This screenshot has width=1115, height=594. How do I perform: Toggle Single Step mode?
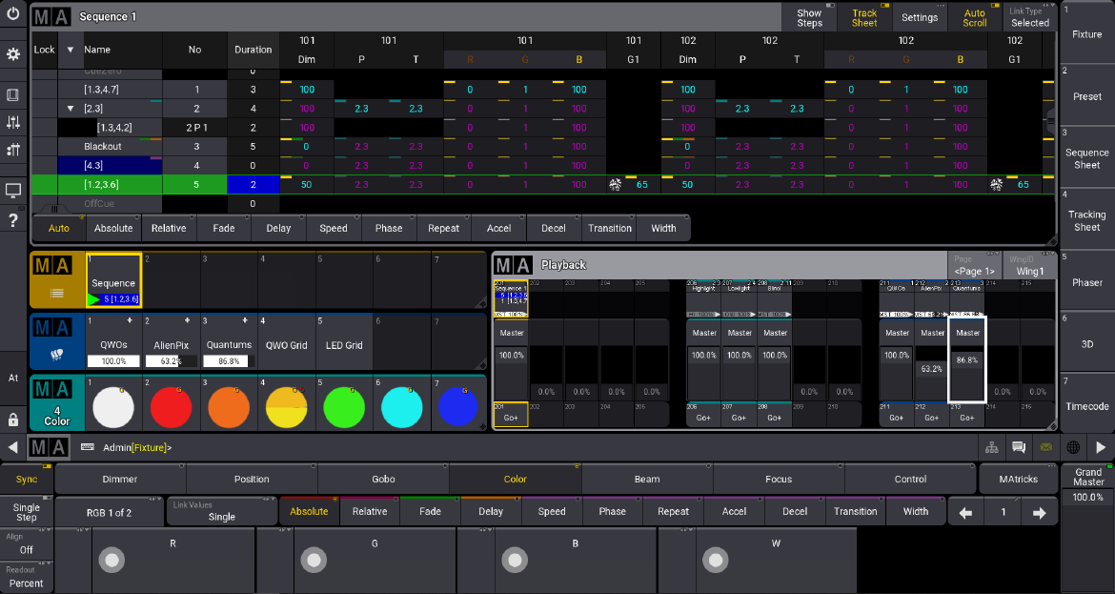coord(26,512)
